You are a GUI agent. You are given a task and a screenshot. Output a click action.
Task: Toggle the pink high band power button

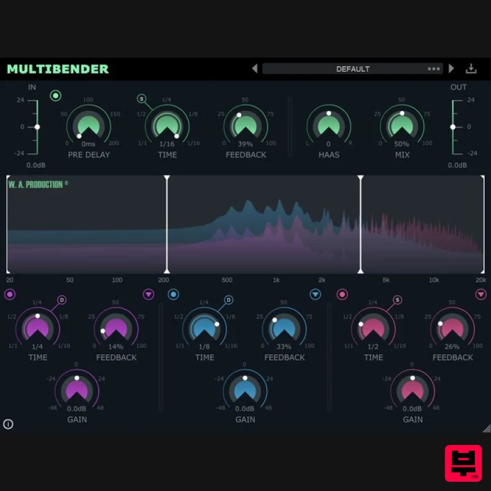tap(342, 295)
